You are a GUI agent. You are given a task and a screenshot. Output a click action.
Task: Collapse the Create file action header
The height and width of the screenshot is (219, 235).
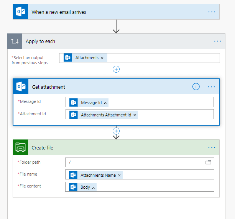[x=115, y=148]
